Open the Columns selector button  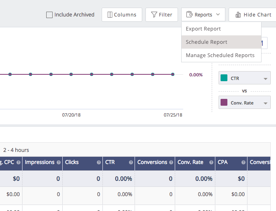click(x=122, y=15)
